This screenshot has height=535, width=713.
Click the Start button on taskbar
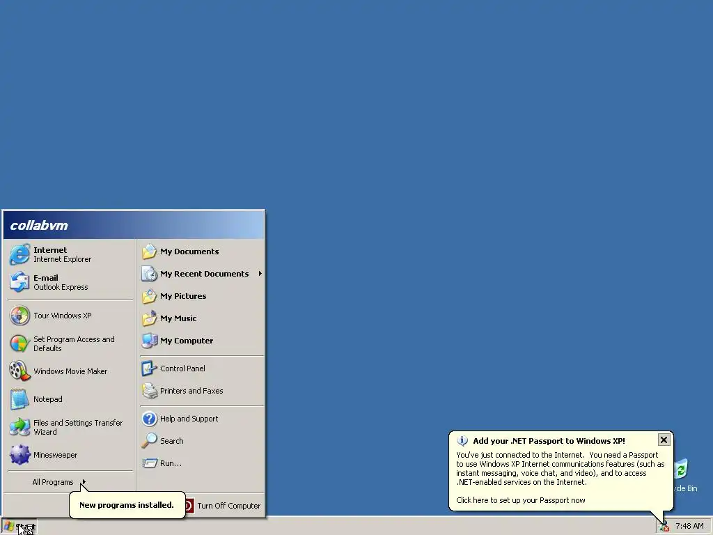click(19, 527)
